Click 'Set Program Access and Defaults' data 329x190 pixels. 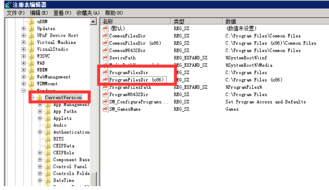[x=265, y=102]
